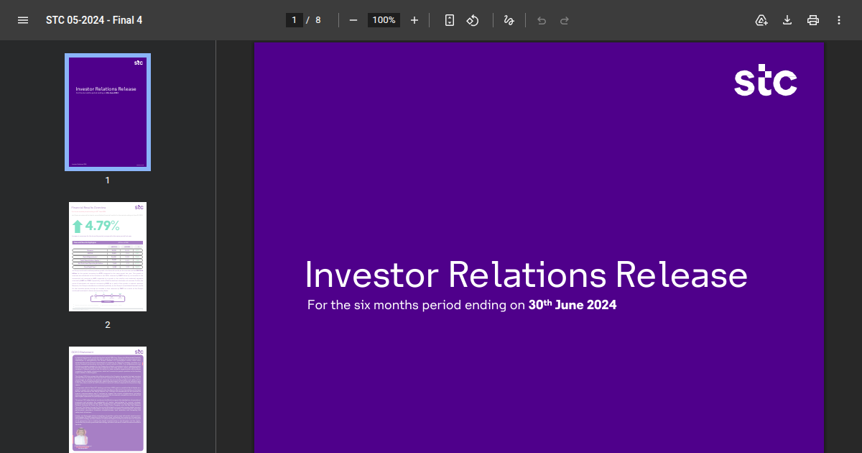Click the Investor Relations Release heading
This screenshot has height=453, width=862.
pos(526,275)
